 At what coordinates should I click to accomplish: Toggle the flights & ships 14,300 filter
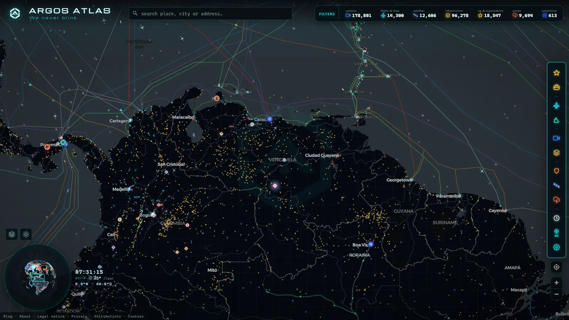tap(392, 14)
